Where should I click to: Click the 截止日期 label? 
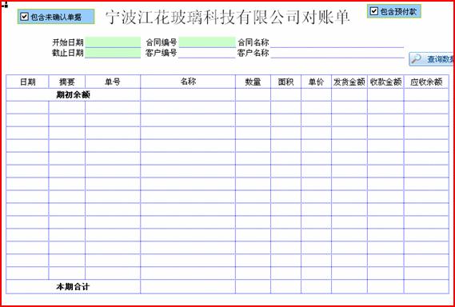coord(68,53)
